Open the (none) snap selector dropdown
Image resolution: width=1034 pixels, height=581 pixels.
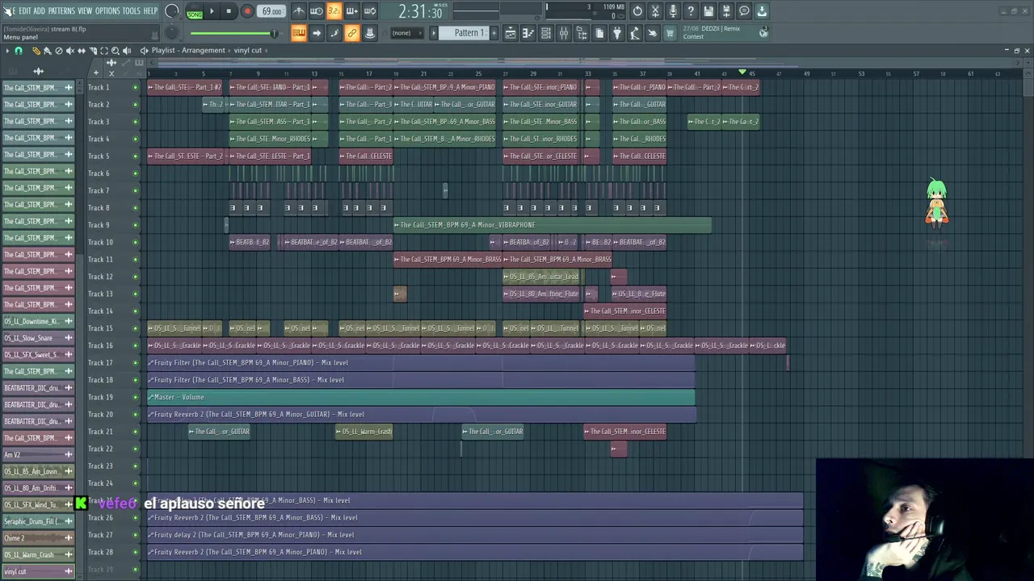click(406, 33)
